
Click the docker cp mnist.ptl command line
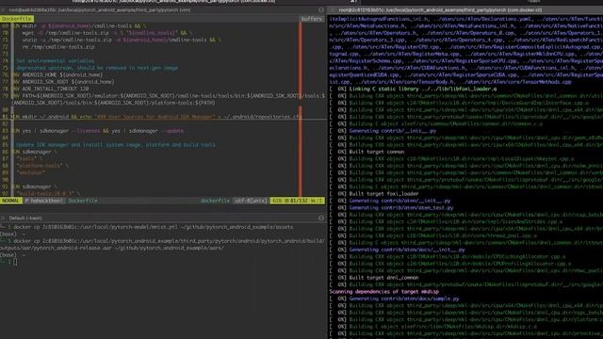coord(153,227)
